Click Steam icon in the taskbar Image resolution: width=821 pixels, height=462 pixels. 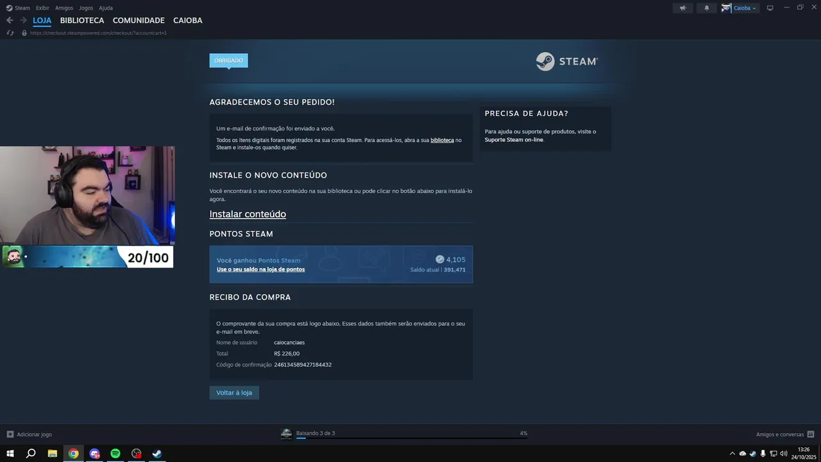point(157,453)
